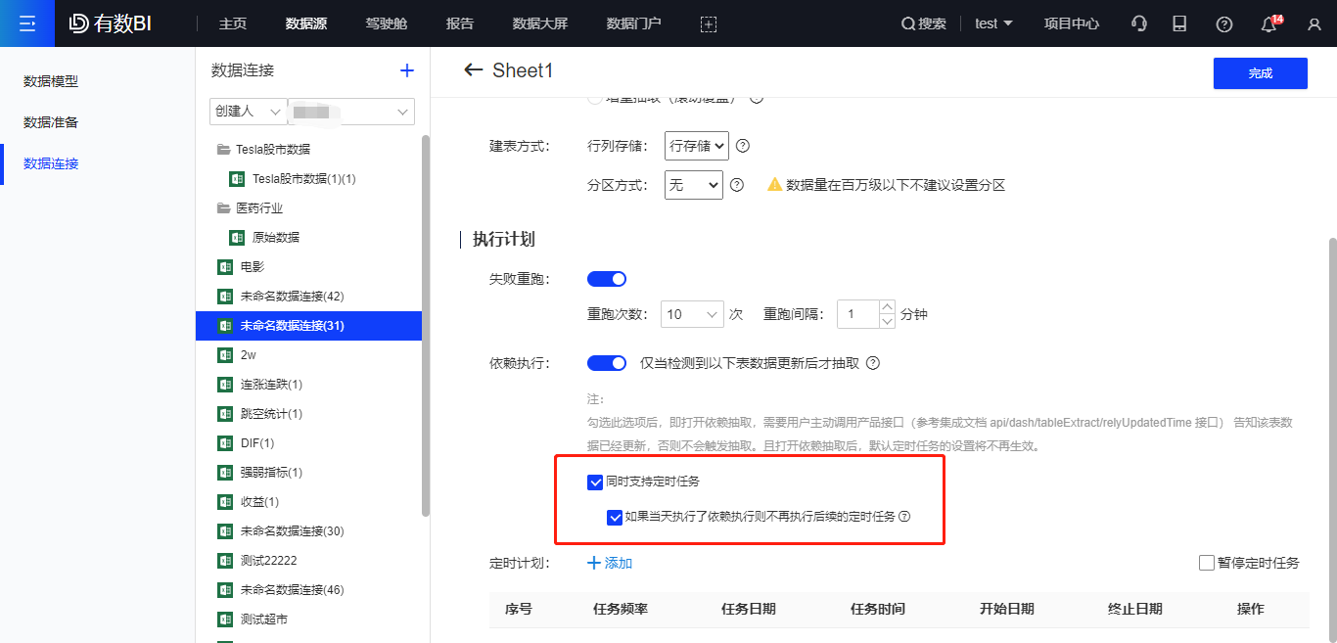The image size is (1337, 643).
Task: Open the 搜索 search function
Action: pyautogui.click(x=922, y=23)
